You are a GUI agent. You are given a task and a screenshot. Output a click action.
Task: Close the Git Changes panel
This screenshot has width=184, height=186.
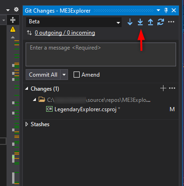click(174, 10)
